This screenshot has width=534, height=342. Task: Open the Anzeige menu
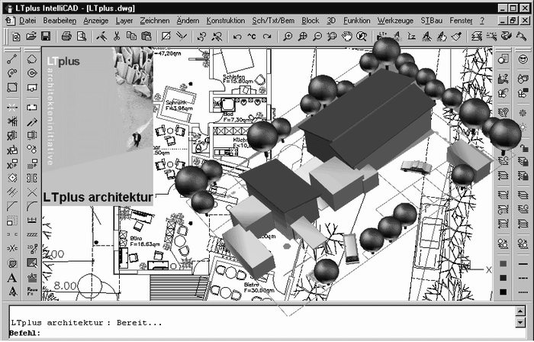(95, 21)
